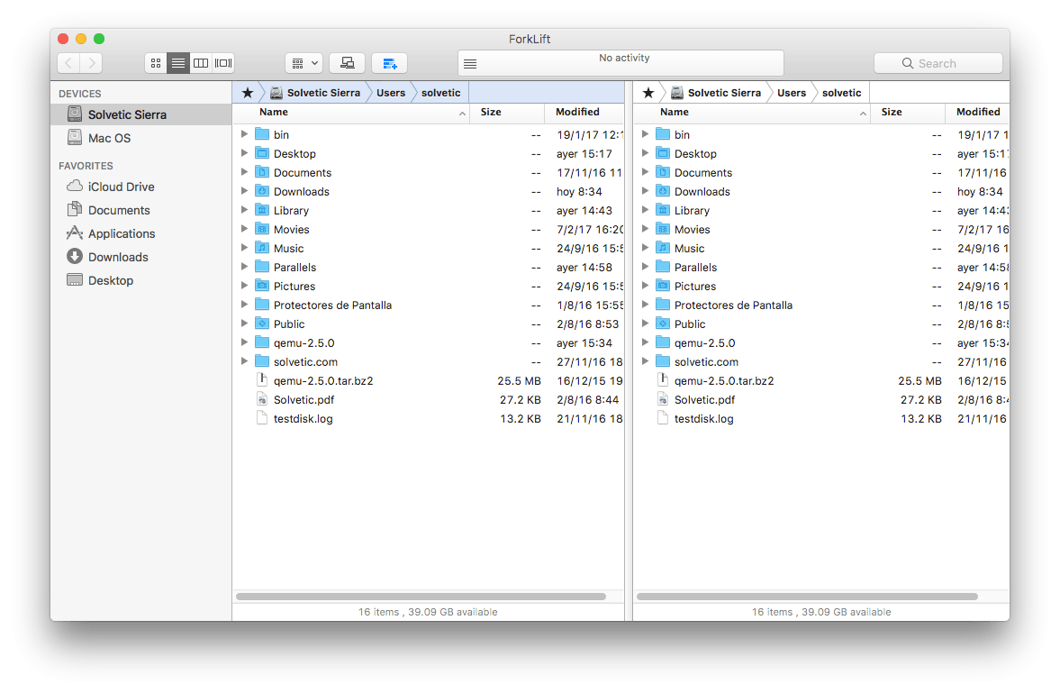
Task: Open iCloud Drive in Favorites
Action: pos(141,187)
